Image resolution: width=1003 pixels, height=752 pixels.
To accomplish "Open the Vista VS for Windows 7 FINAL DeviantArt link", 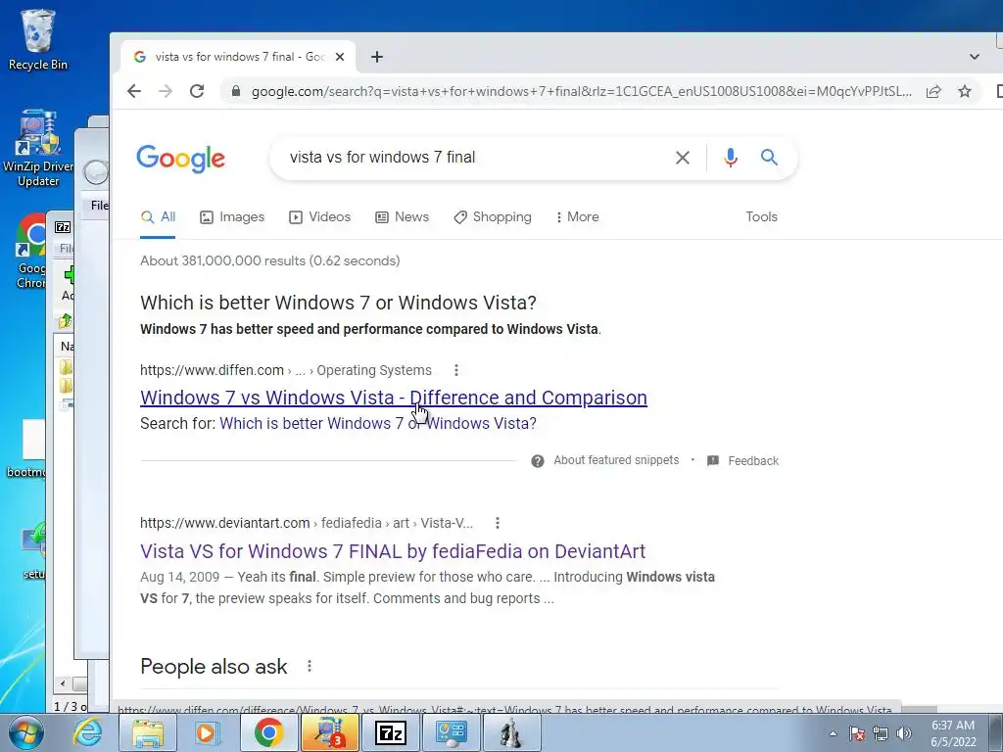I will point(393,551).
